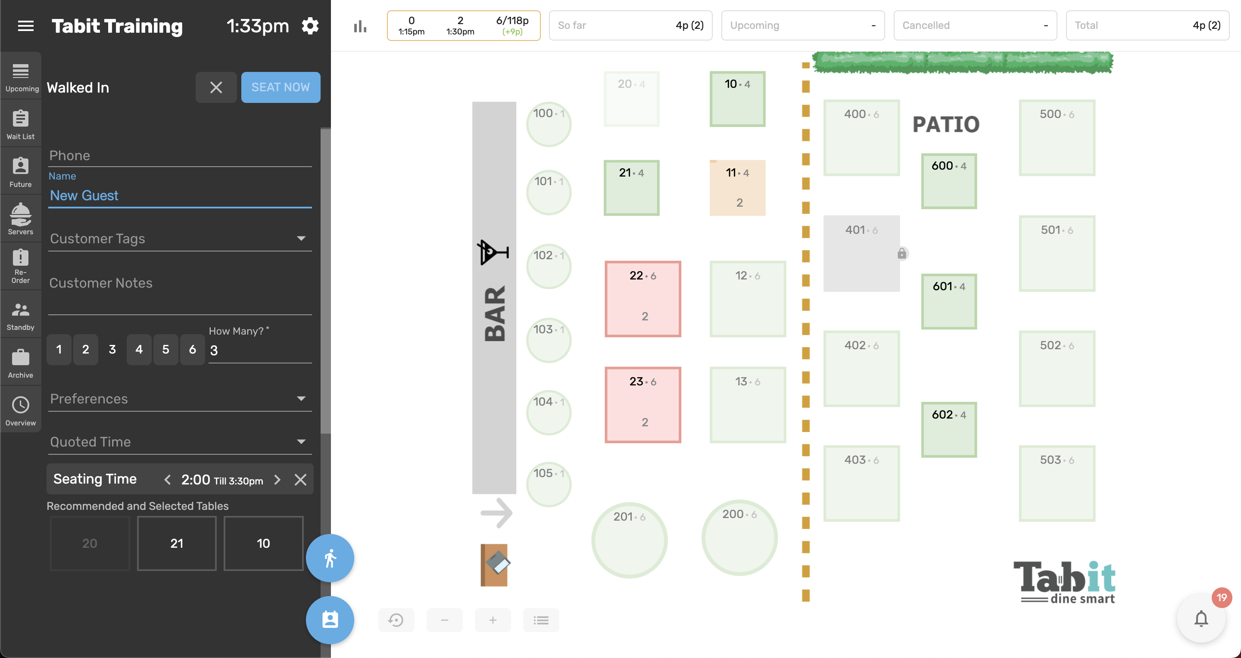The height and width of the screenshot is (658, 1241).
Task: Reset floor map view with history icon
Action: 396,620
